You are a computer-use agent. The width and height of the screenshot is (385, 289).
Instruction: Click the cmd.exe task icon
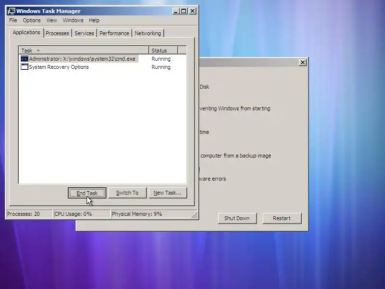25,59
